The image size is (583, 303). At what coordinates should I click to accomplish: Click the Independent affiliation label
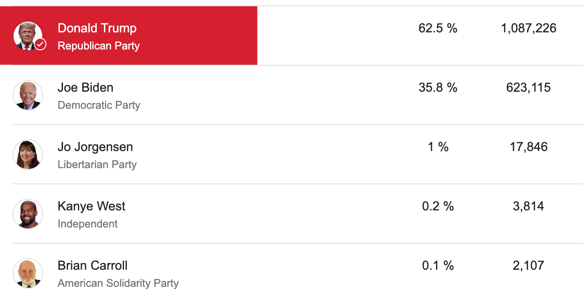(88, 224)
